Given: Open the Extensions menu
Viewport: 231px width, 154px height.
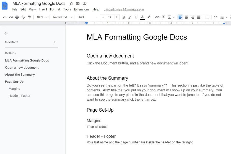Looking at the screenshot, I should [82, 9].
